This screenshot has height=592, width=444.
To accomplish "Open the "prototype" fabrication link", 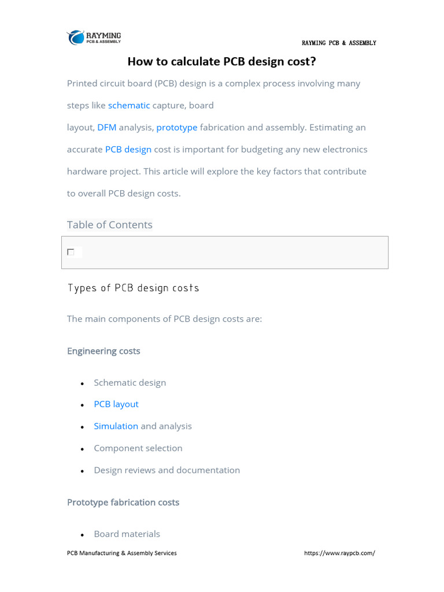I will (177, 127).
